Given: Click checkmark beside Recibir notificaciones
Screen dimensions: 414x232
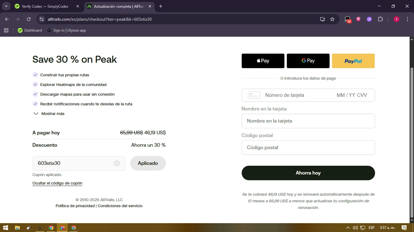Looking at the screenshot, I should (x=35, y=104).
